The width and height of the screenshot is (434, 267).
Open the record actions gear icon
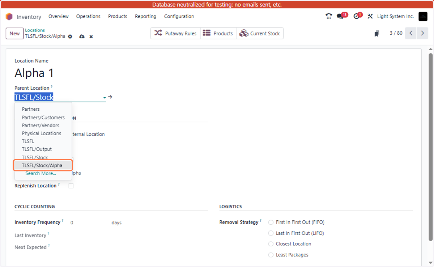(x=70, y=37)
